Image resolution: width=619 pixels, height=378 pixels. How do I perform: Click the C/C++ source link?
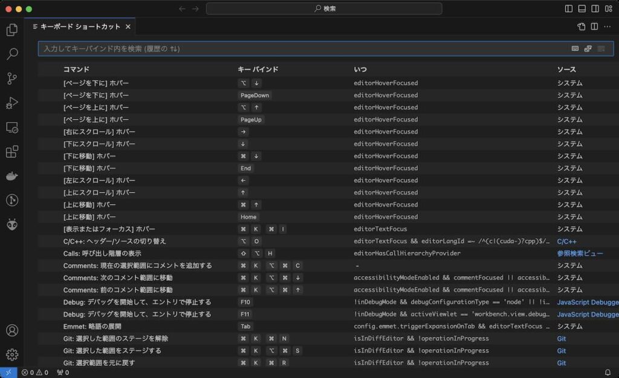click(x=566, y=242)
